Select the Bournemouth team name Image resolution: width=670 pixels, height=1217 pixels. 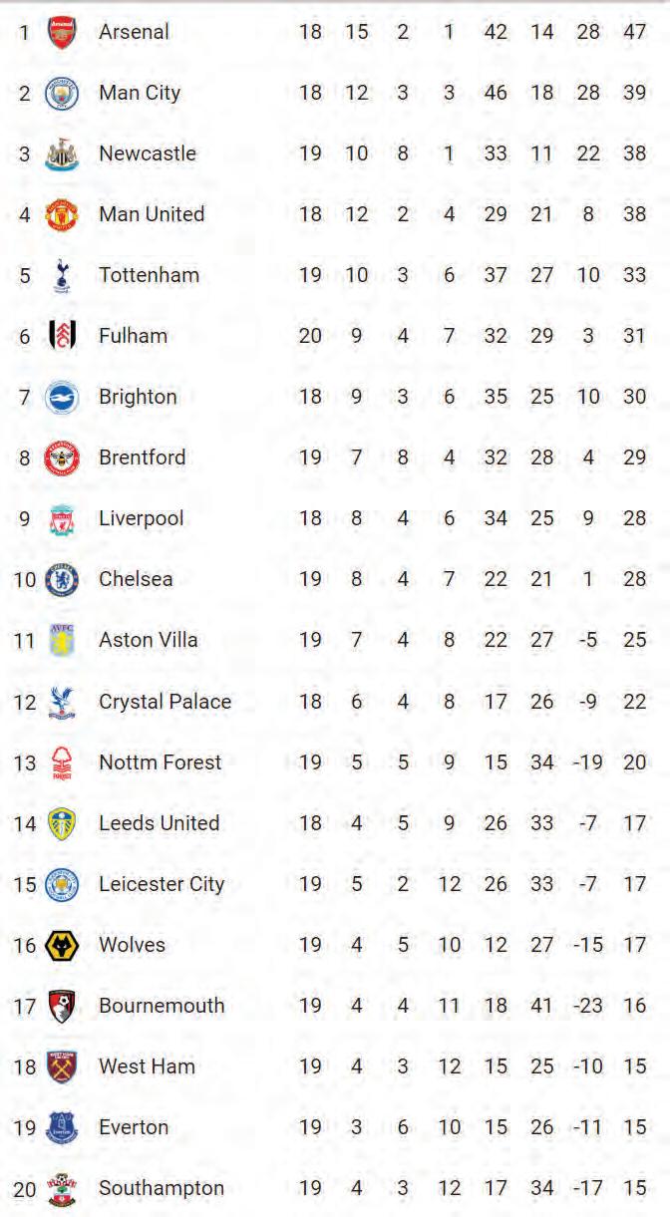(162, 1006)
